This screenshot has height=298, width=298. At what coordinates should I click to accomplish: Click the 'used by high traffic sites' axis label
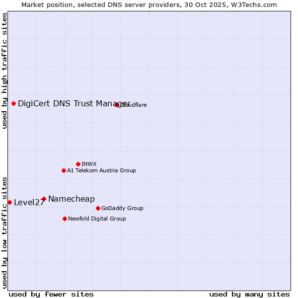[x=4, y=71]
